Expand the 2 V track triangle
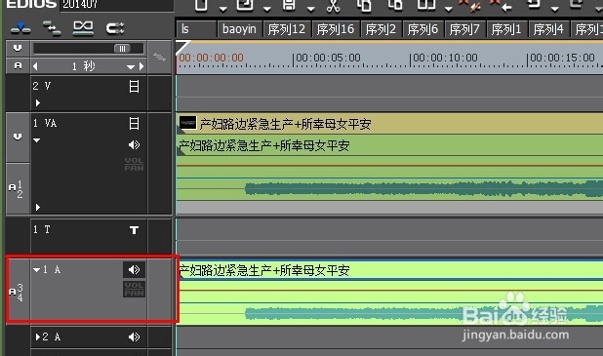The height and width of the screenshot is (356, 603). pyautogui.click(x=37, y=102)
